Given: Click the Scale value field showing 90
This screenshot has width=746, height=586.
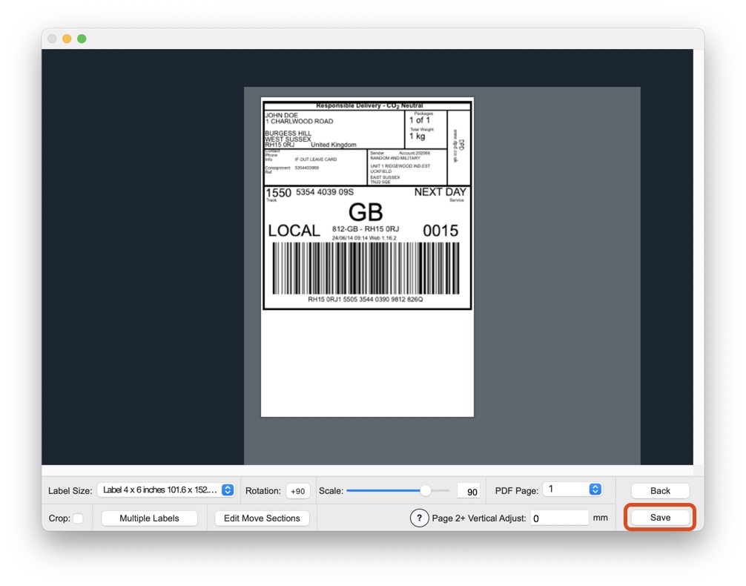Looking at the screenshot, I should [x=468, y=491].
